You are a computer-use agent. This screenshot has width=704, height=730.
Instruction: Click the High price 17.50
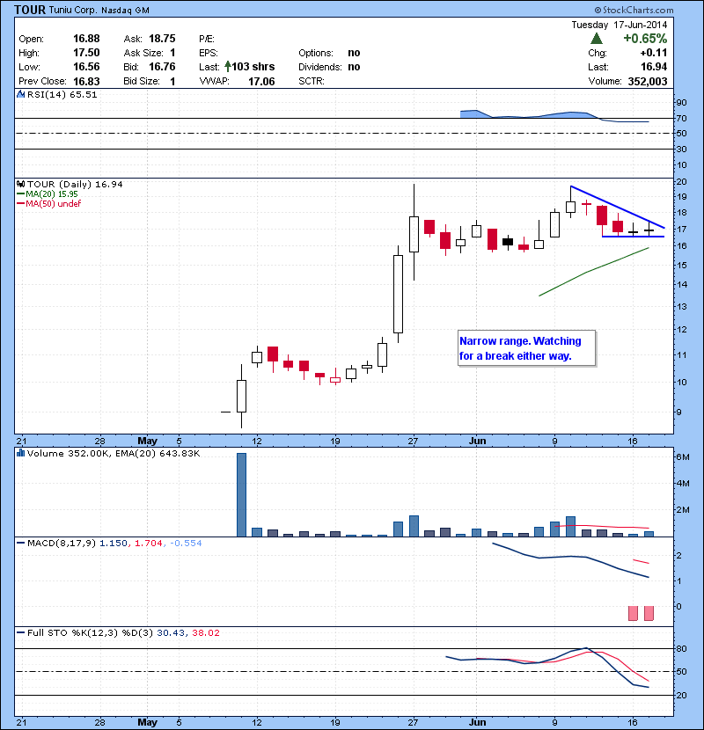(86, 53)
